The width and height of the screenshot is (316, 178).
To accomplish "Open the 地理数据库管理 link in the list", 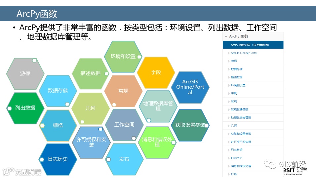I will [x=241, y=117].
